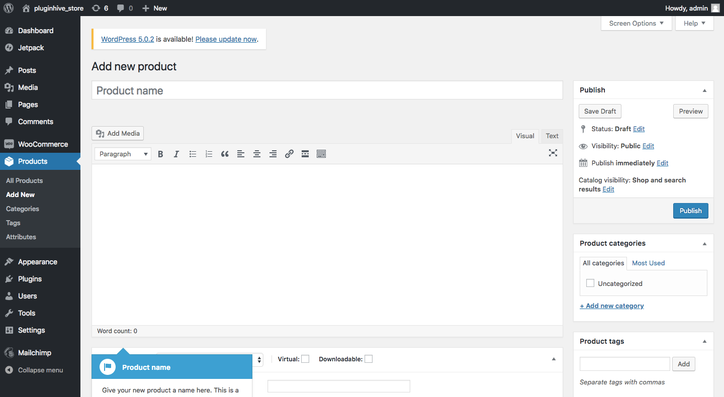Click the Preview button
The width and height of the screenshot is (724, 397).
click(691, 111)
